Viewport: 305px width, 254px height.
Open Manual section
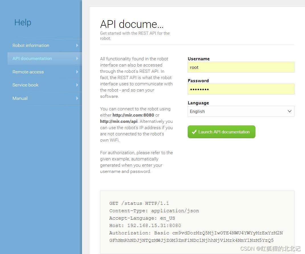pyautogui.click(x=45, y=98)
